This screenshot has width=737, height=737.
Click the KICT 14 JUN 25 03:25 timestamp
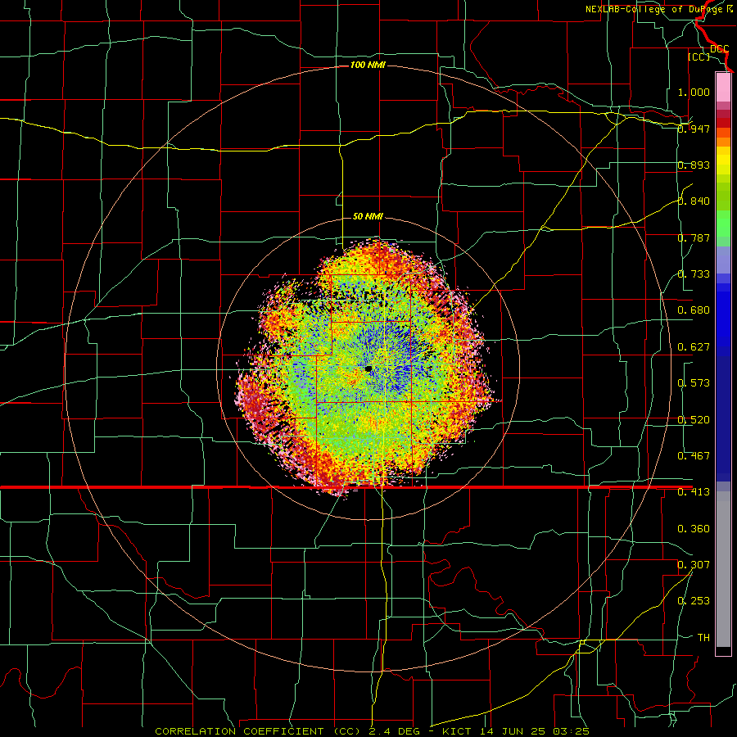coord(516,731)
